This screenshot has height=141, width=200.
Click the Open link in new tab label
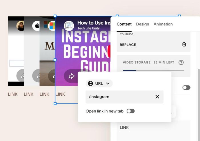[105, 111]
